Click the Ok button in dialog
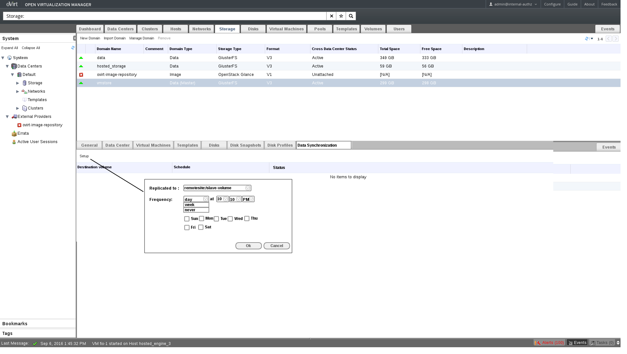This screenshot has width=627, height=354. pyautogui.click(x=248, y=246)
